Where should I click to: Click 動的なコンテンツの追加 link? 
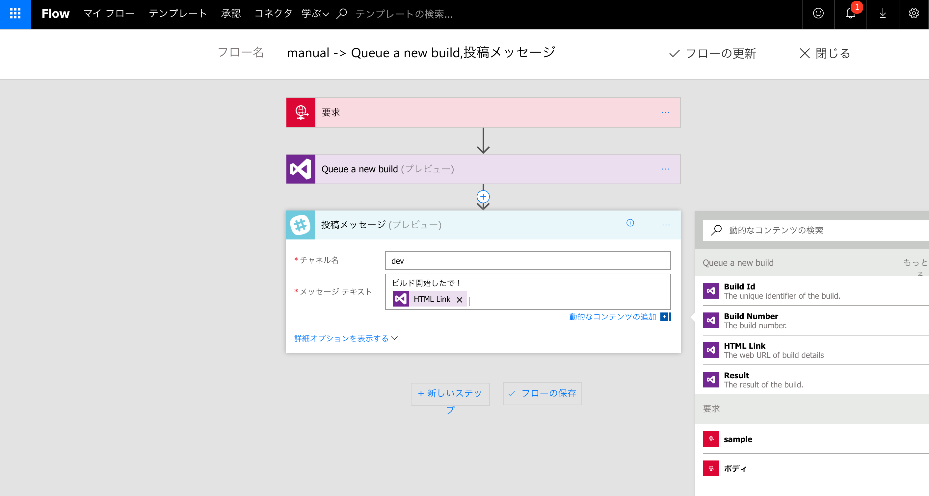(612, 317)
